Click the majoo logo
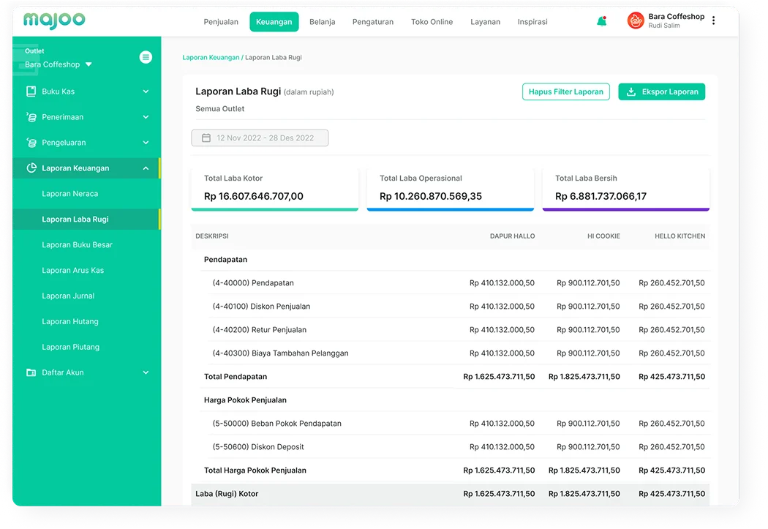 [x=54, y=20]
